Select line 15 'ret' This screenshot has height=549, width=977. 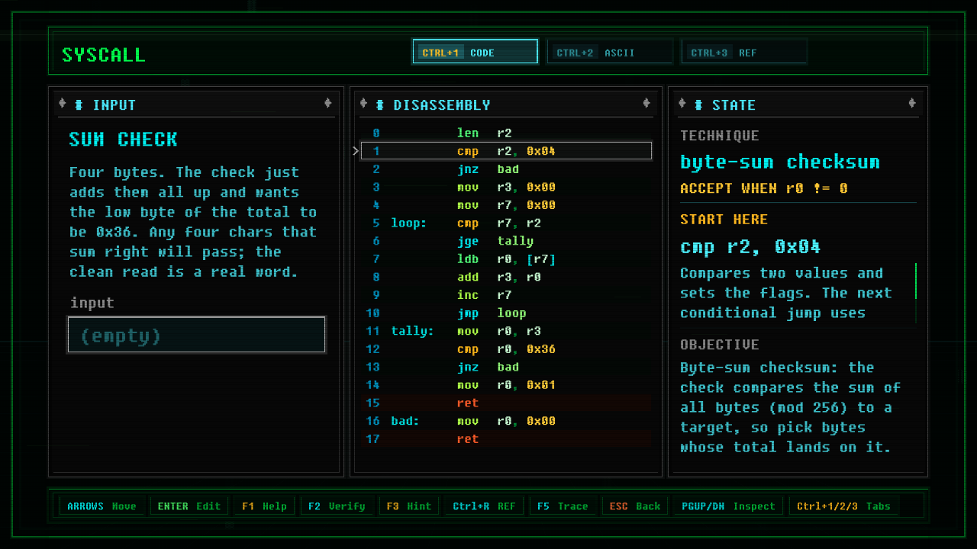pyautogui.click(x=506, y=403)
